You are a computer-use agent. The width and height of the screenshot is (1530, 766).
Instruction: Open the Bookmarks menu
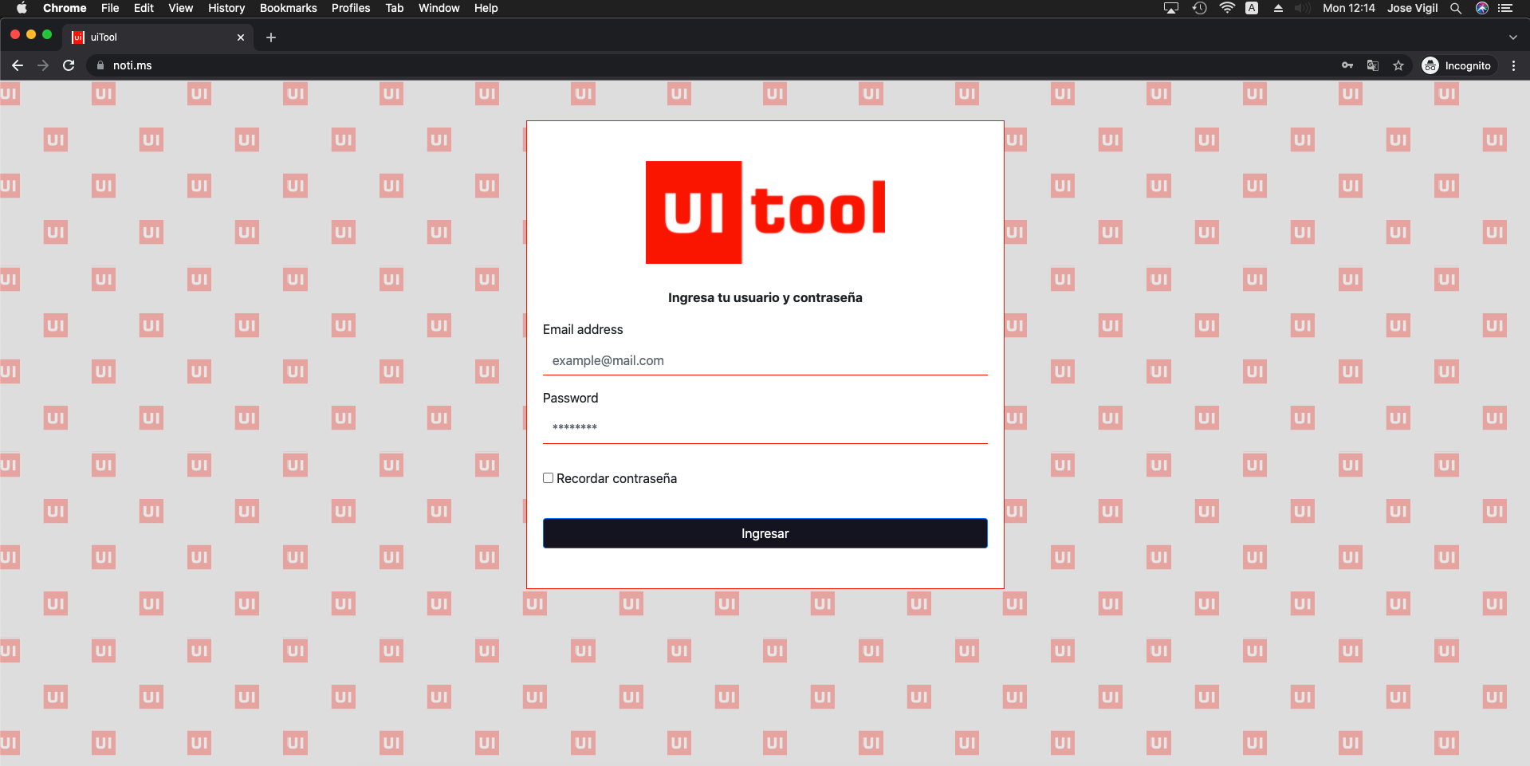click(288, 8)
